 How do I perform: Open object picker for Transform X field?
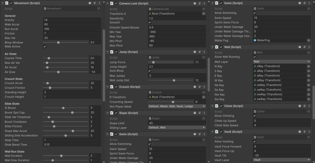204,14
